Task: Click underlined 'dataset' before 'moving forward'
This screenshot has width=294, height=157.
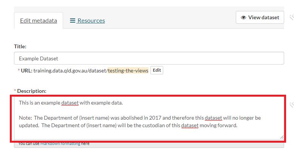Action: pos(190,125)
